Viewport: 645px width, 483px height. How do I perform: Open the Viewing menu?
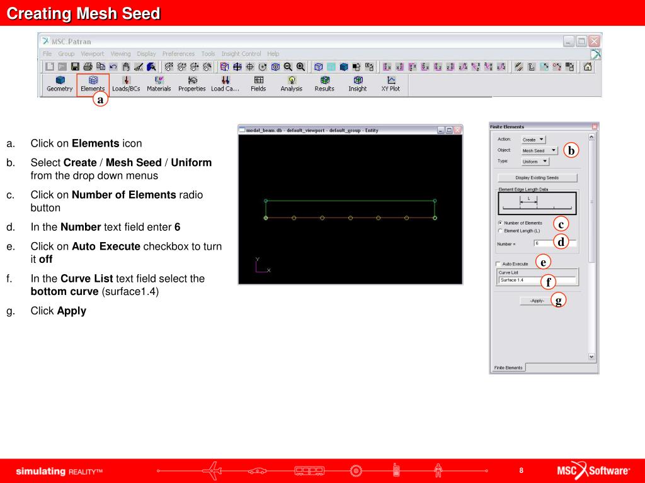point(120,54)
